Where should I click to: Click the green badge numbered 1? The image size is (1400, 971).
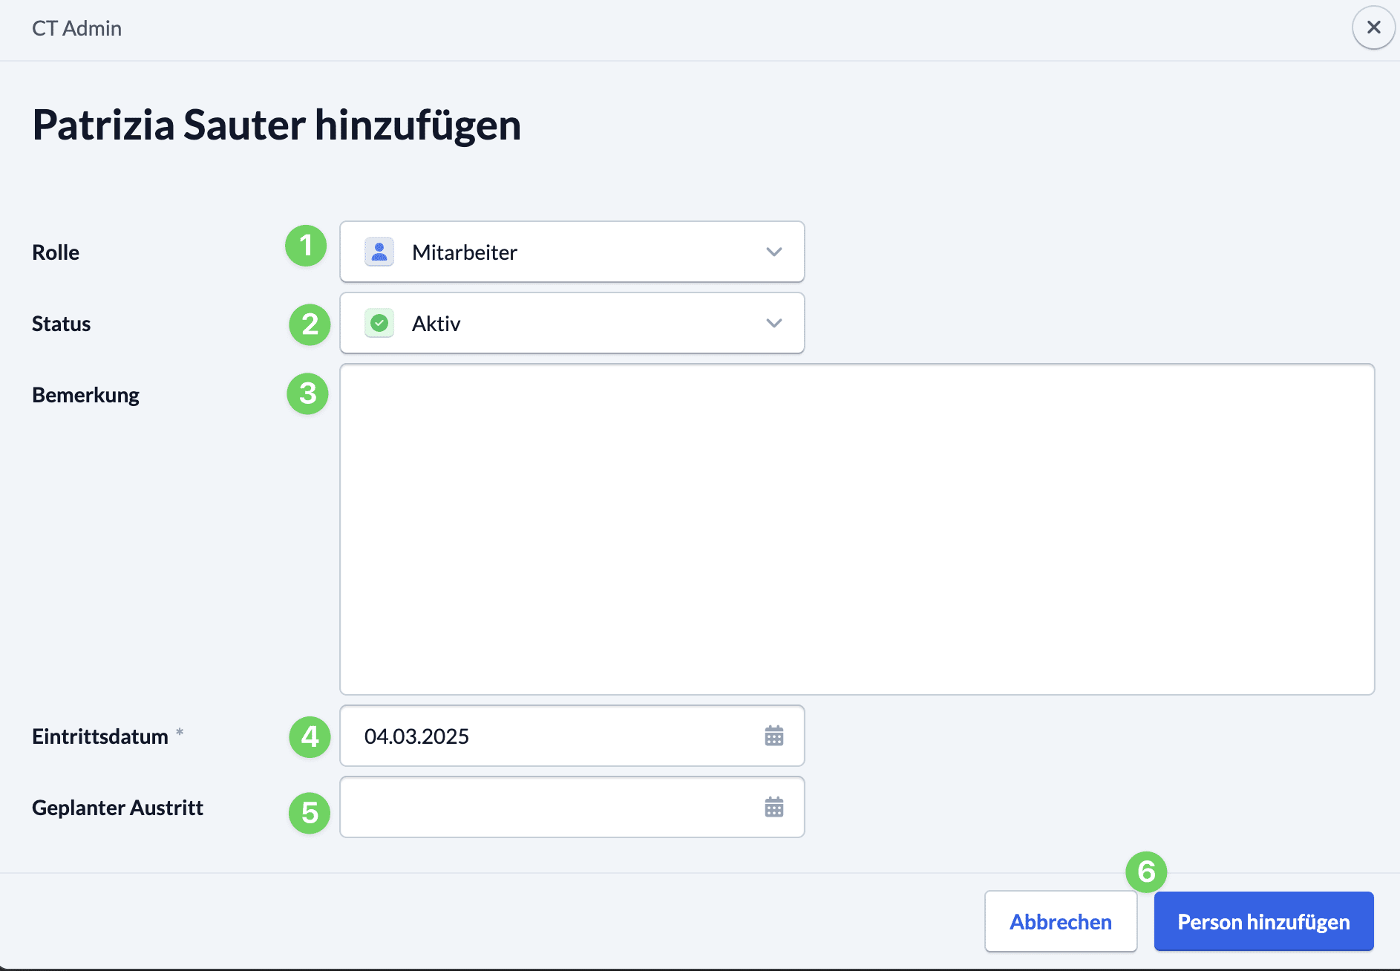[306, 246]
